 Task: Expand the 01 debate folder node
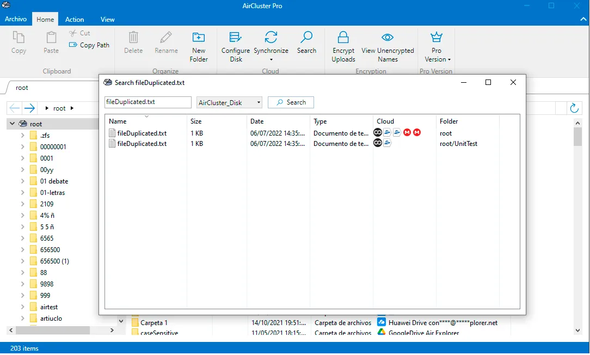(x=22, y=181)
